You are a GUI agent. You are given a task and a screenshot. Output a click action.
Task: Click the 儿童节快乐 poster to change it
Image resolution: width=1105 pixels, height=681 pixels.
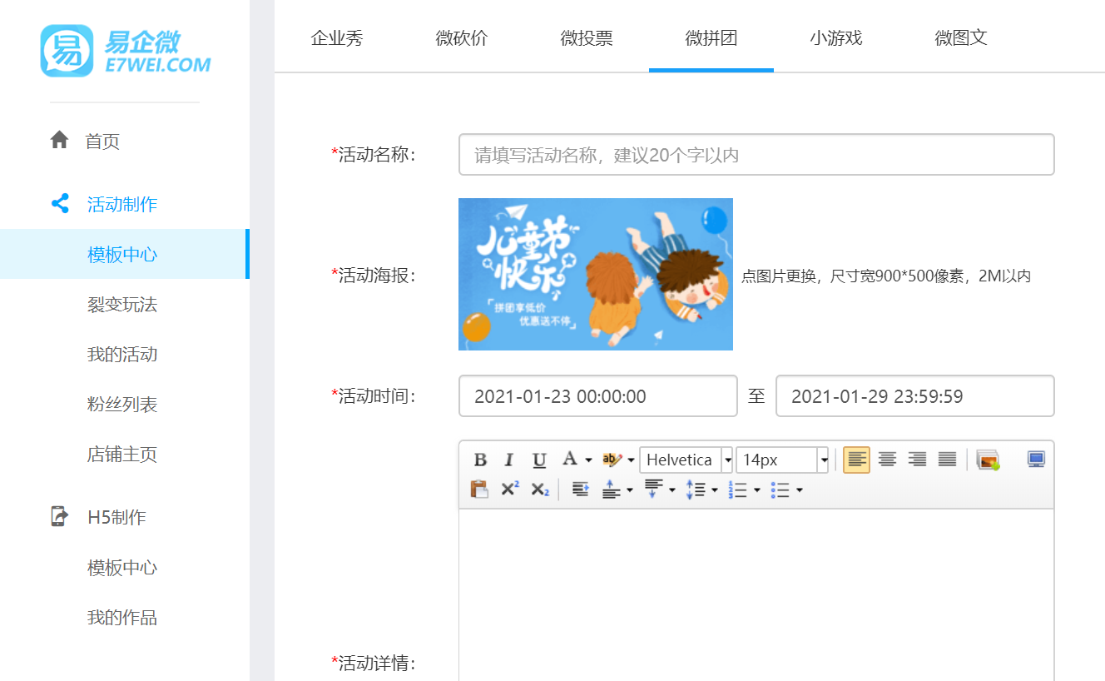coord(596,274)
